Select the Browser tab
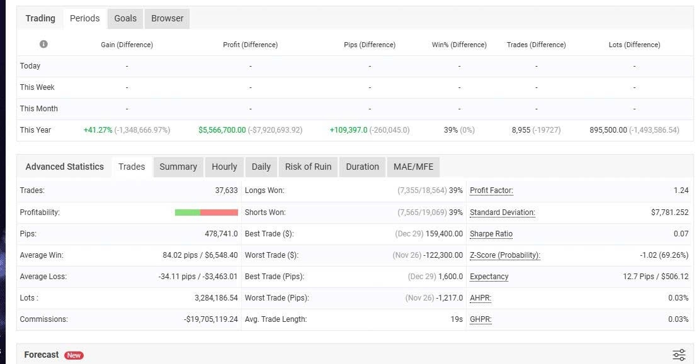699x364 pixels. click(166, 18)
